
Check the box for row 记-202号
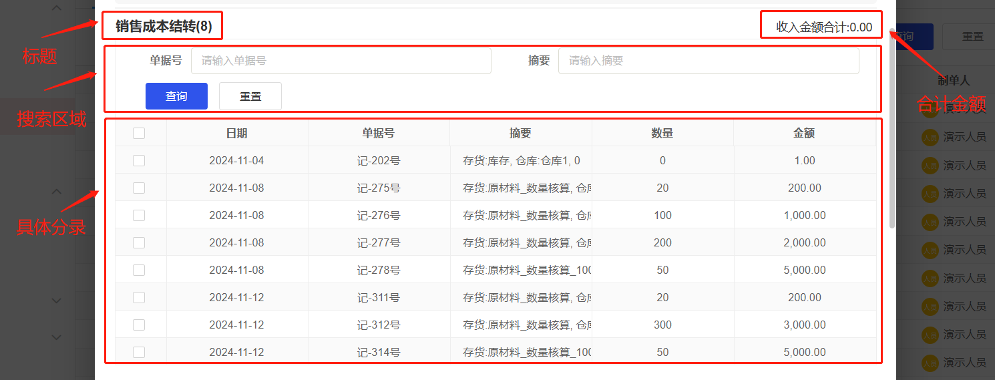point(139,161)
